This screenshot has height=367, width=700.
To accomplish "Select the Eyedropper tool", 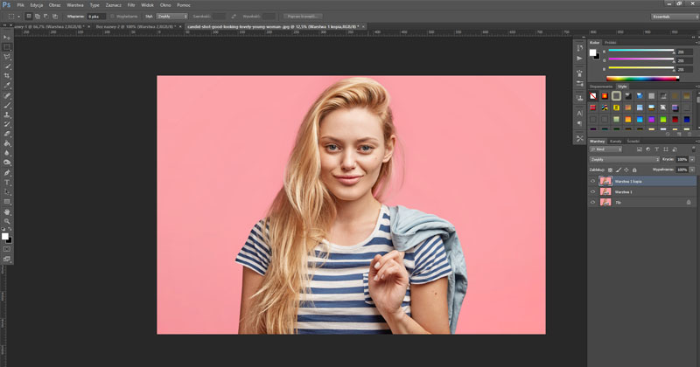I will [7, 86].
